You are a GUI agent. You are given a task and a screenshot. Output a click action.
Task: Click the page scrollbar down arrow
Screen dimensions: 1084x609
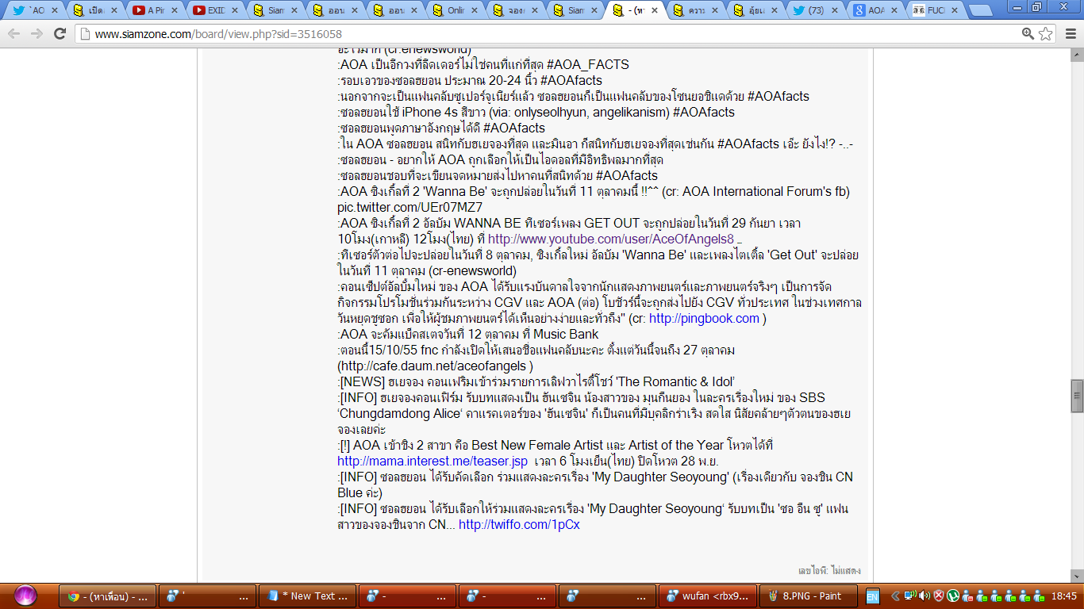click(1077, 575)
